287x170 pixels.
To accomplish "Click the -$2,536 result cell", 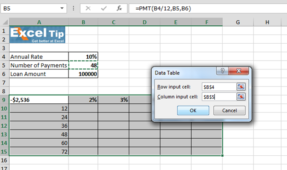I will click(39, 100).
